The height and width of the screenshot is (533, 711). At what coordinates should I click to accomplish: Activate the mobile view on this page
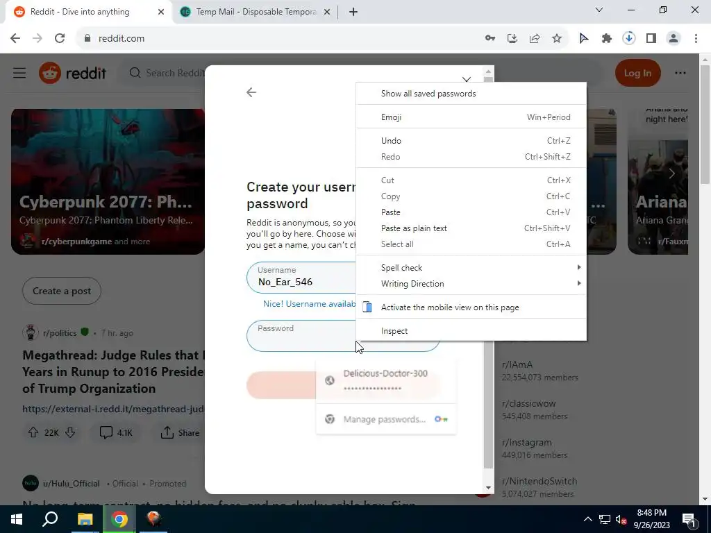click(x=471, y=307)
